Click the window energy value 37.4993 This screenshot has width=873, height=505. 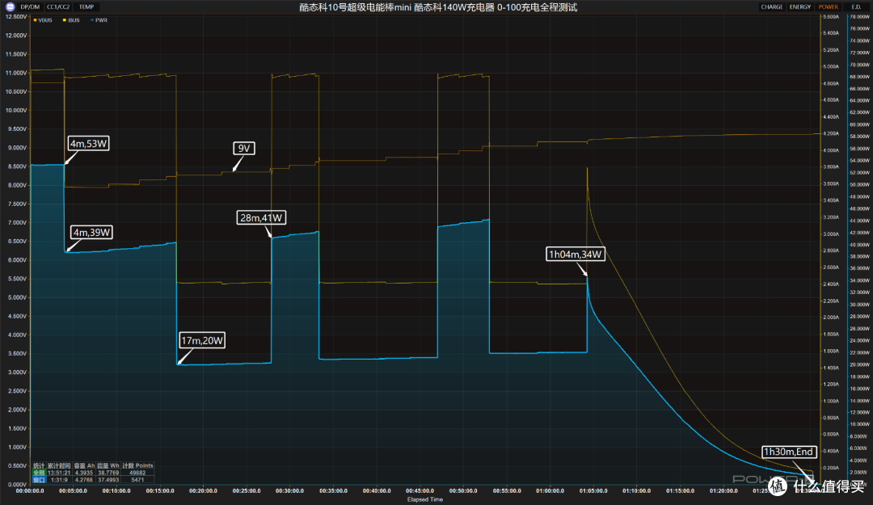click(108, 480)
